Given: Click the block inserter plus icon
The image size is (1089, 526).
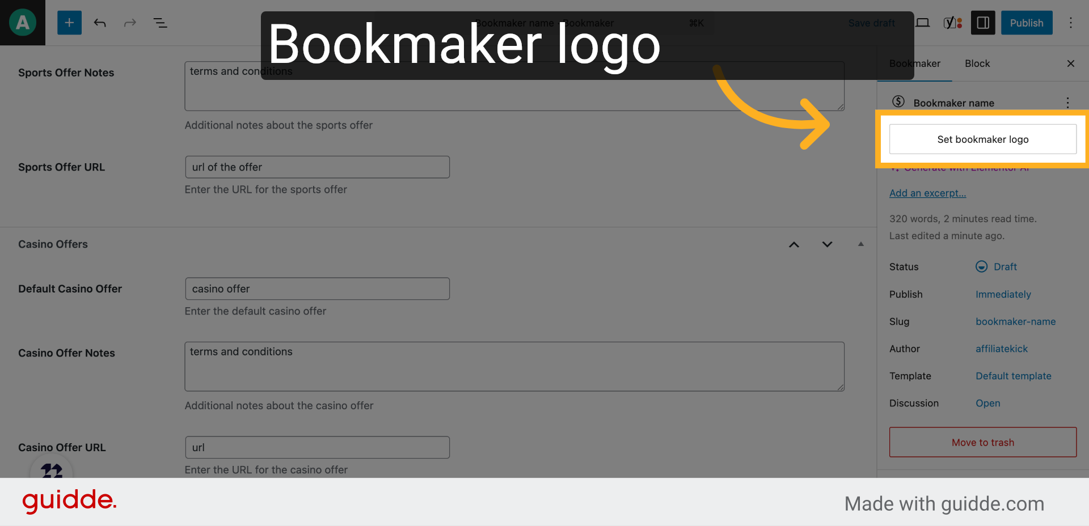Looking at the screenshot, I should 69,23.
